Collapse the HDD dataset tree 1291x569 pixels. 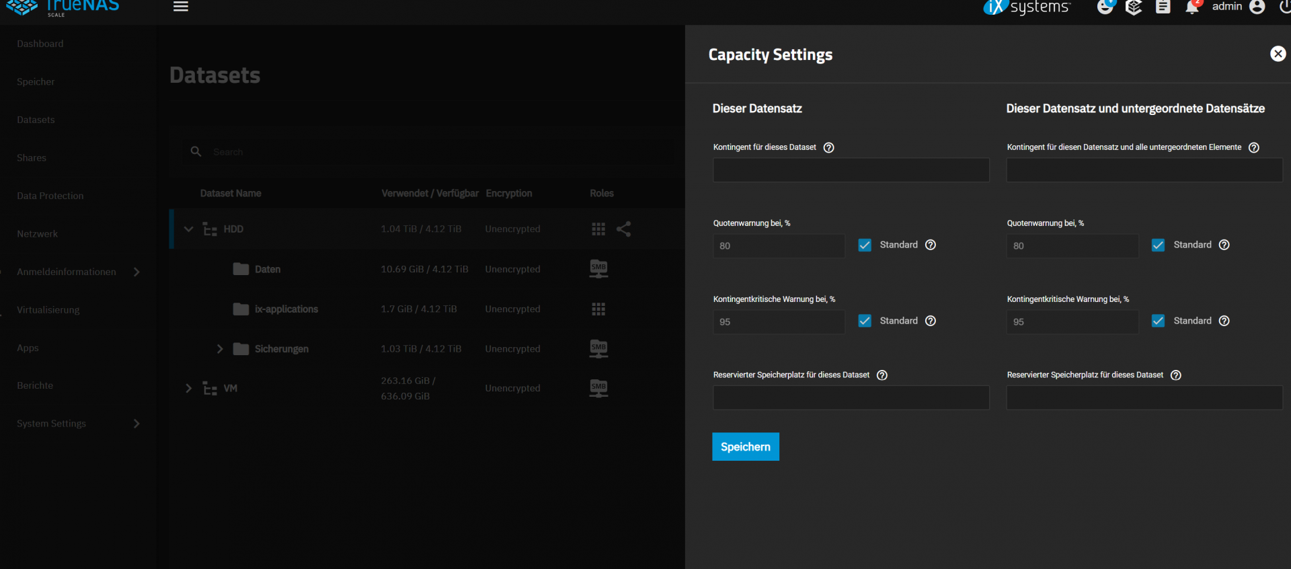(x=189, y=229)
